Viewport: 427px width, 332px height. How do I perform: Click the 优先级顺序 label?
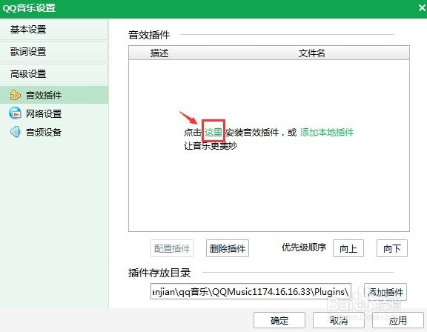[x=304, y=247]
